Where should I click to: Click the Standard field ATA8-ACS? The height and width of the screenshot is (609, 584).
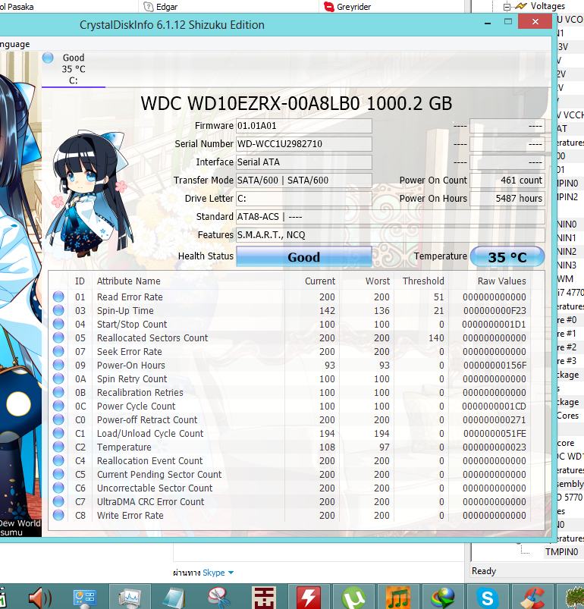(391, 217)
